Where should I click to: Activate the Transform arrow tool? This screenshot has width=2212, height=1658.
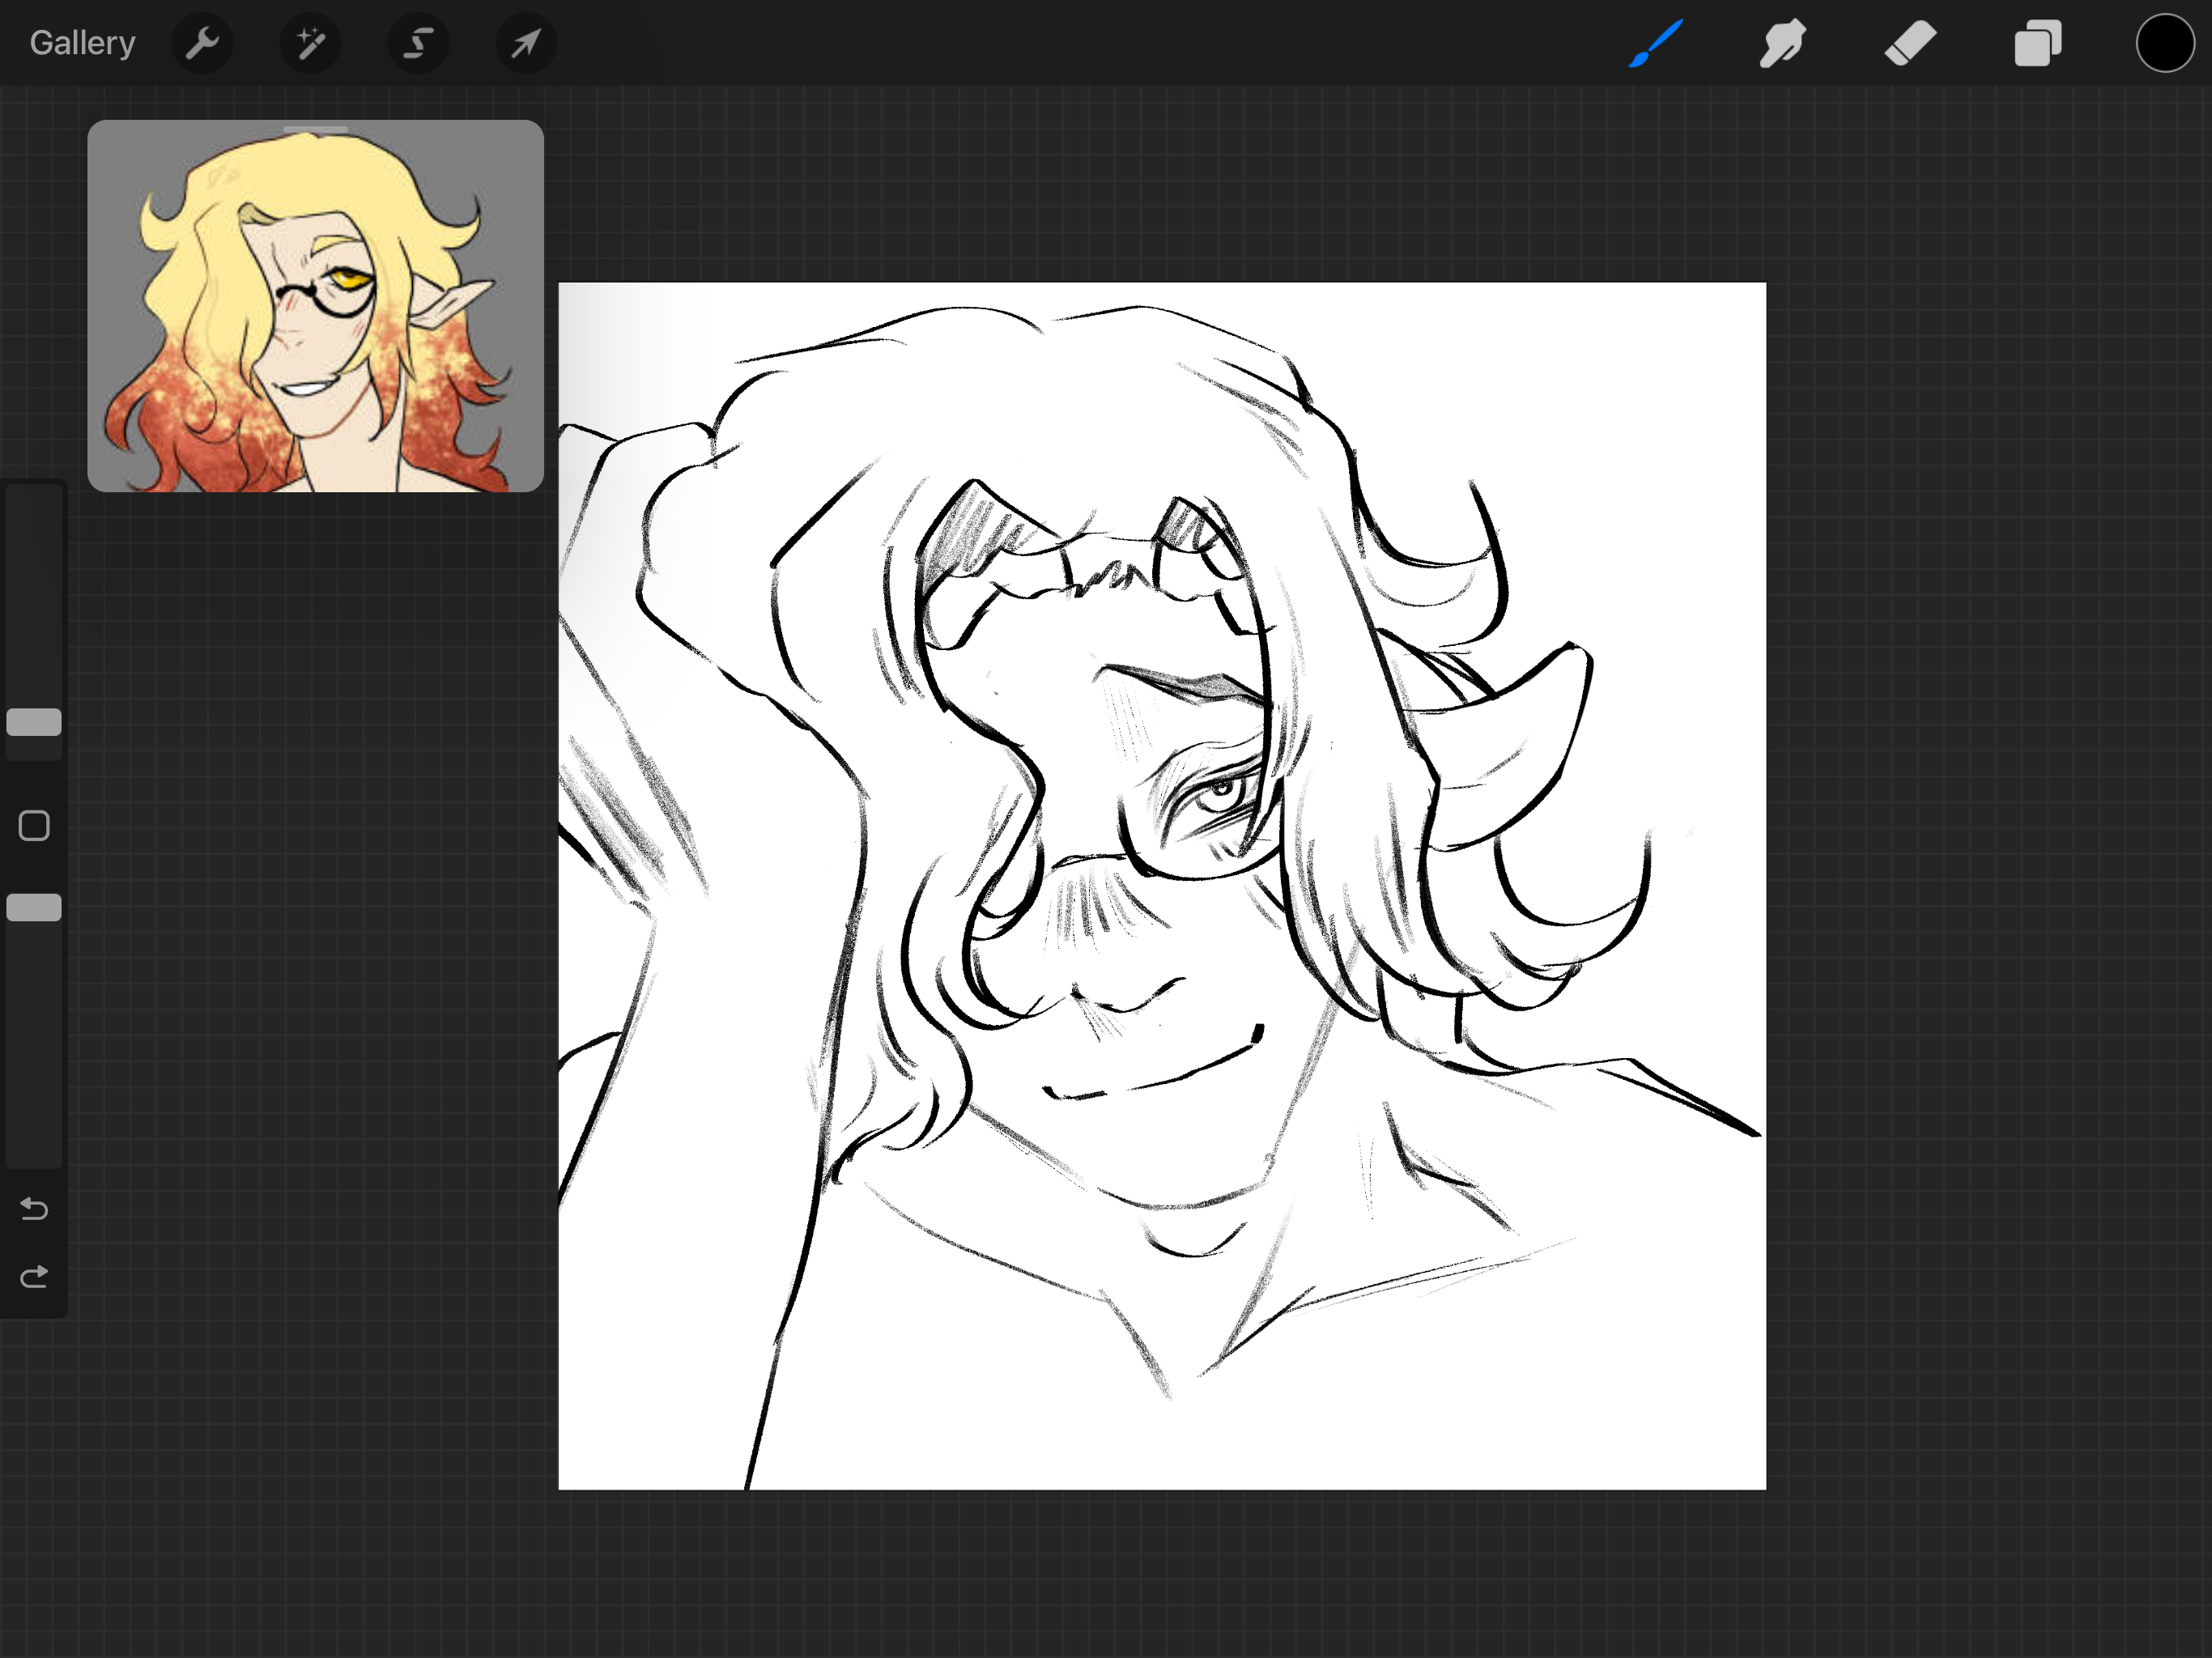click(526, 43)
